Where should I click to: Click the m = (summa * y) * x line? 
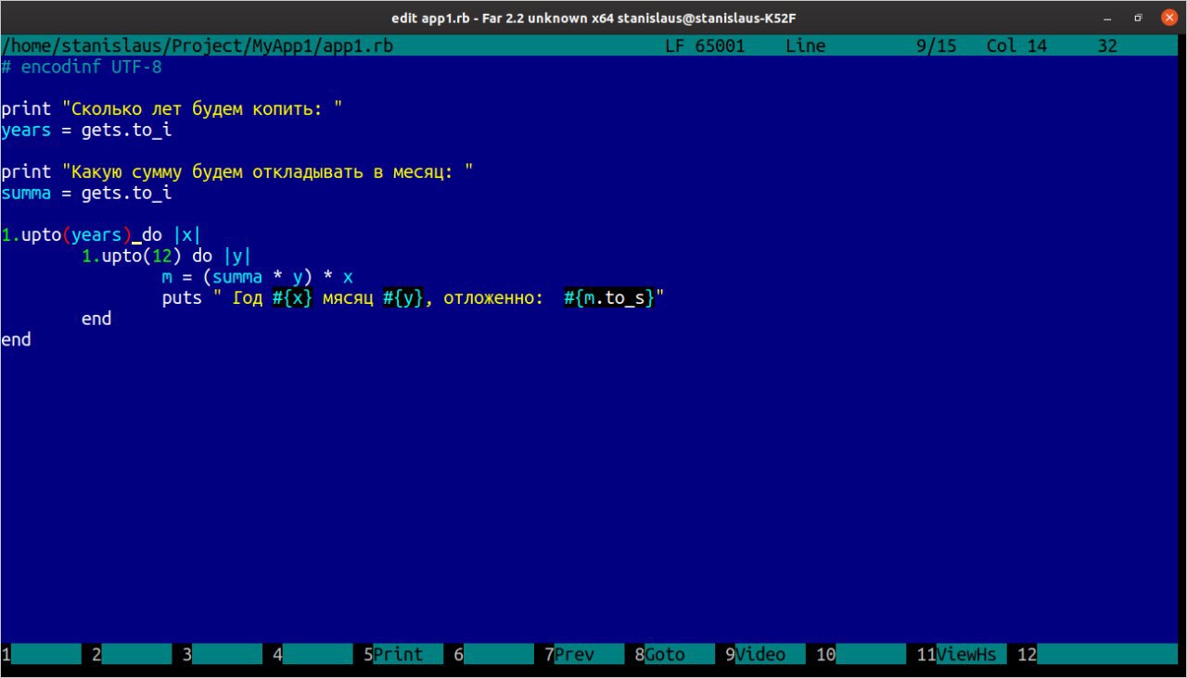[257, 276]
